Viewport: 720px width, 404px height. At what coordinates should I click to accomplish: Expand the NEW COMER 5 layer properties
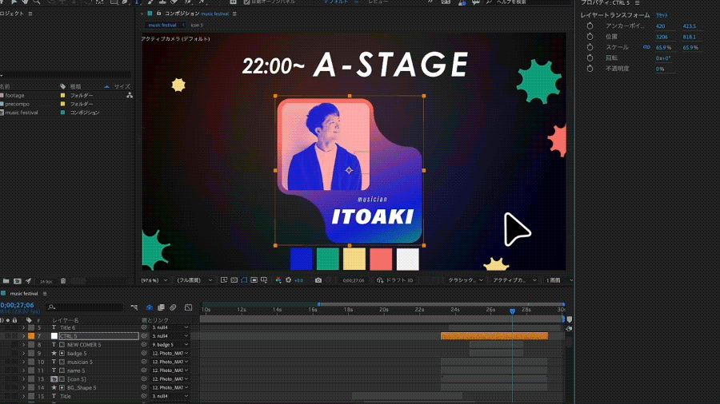(x=23, y=345)
